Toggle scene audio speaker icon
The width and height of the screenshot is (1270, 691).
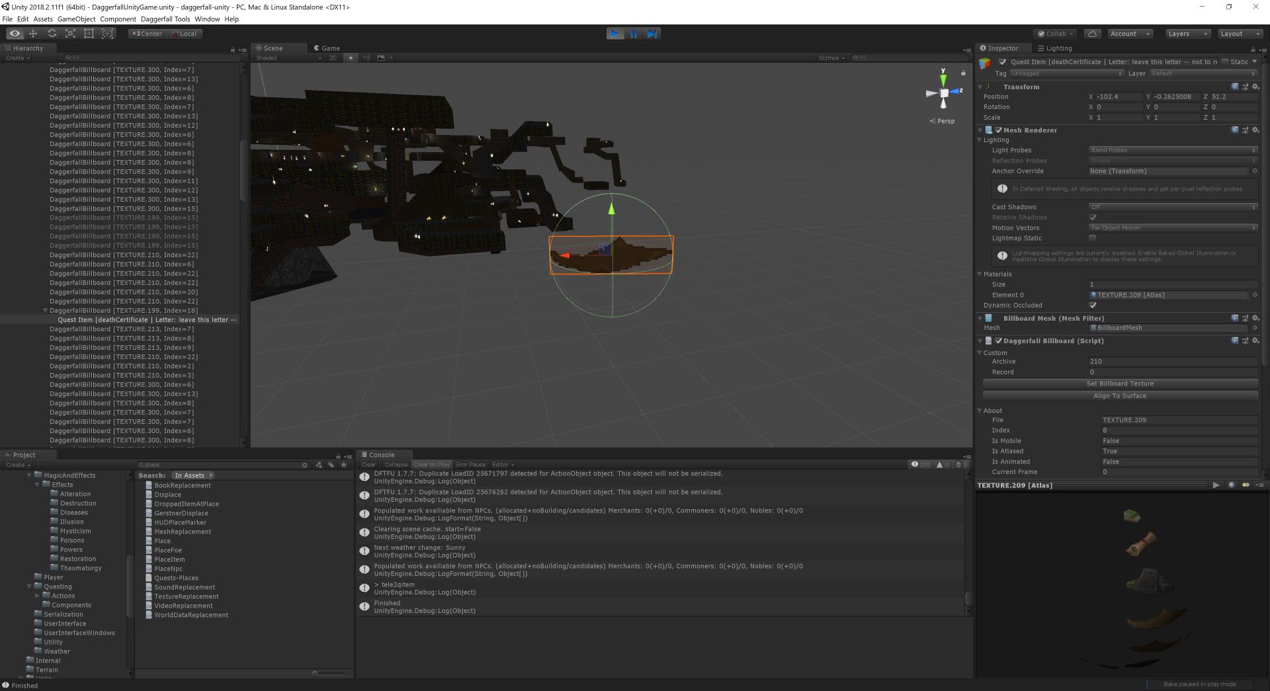(x=366, y=58)
